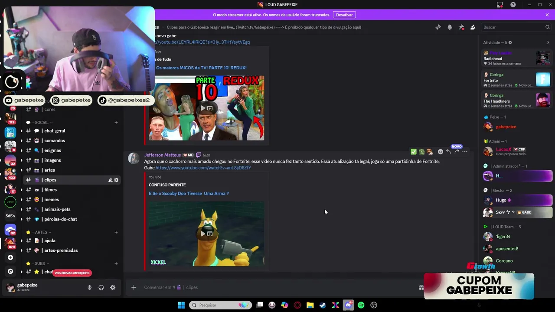The image size is (555, 312).
Task: Open Os maiores MICOS da TV title
Action: [x=201, y=68]
